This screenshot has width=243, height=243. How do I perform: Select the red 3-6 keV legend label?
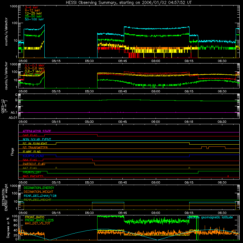pyautogui.click(x=32, y=7)
